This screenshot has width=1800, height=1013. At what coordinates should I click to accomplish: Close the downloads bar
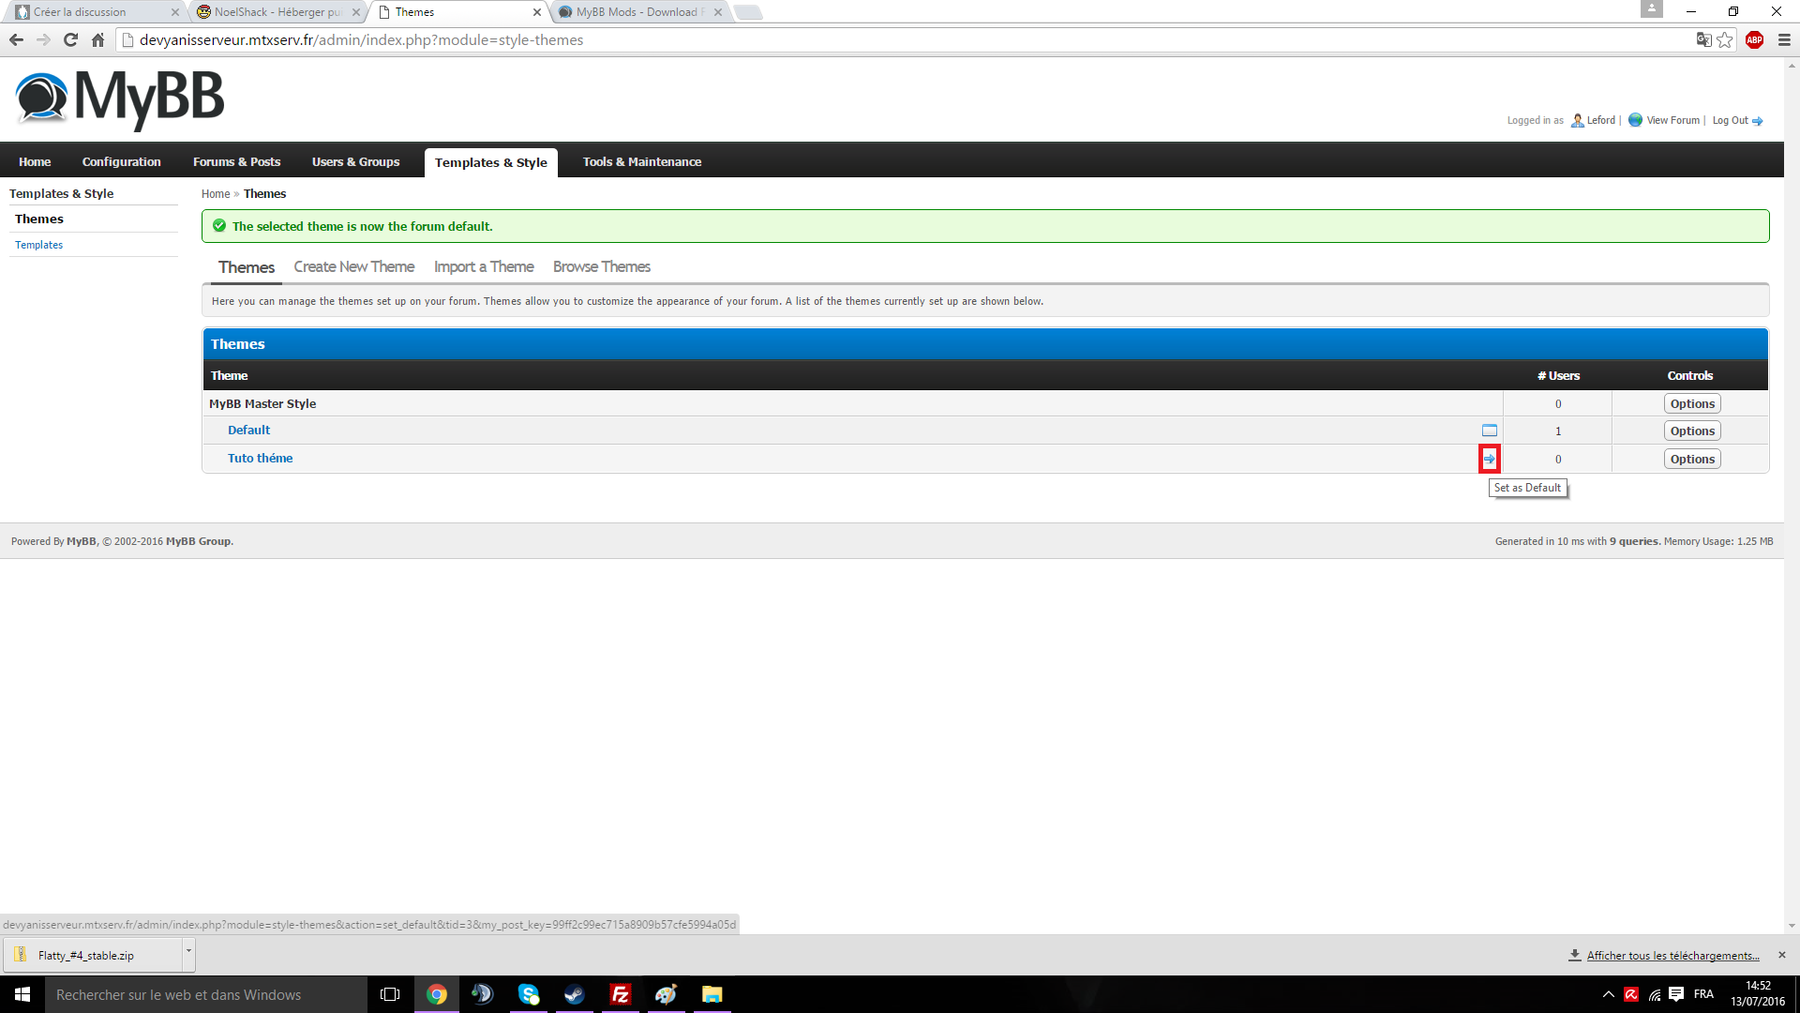[1782, 955]
